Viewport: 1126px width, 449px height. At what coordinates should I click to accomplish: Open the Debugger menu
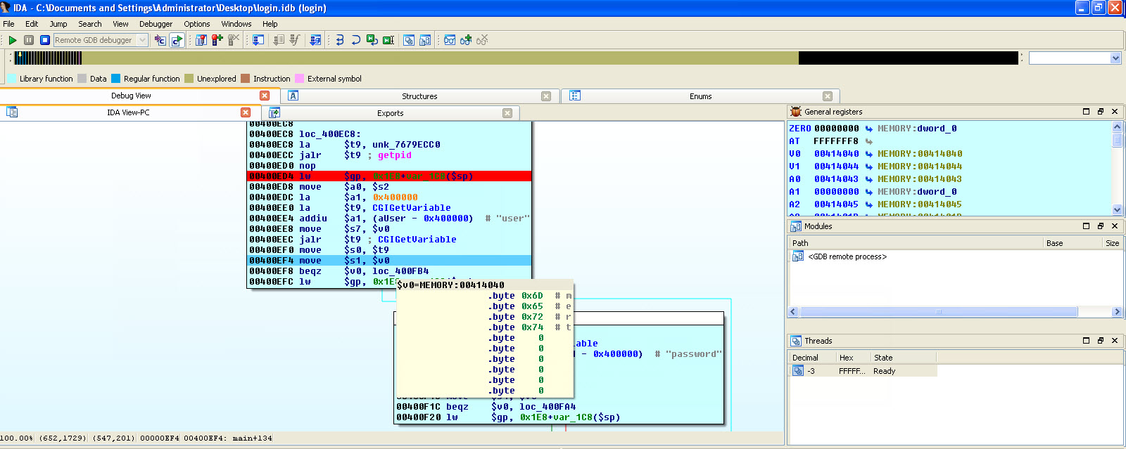156,24
